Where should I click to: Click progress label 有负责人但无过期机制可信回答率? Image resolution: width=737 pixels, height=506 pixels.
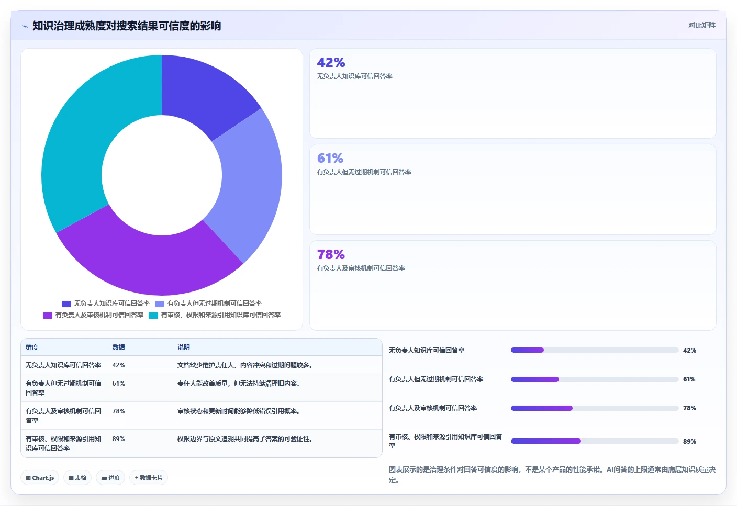coord(436,379)
